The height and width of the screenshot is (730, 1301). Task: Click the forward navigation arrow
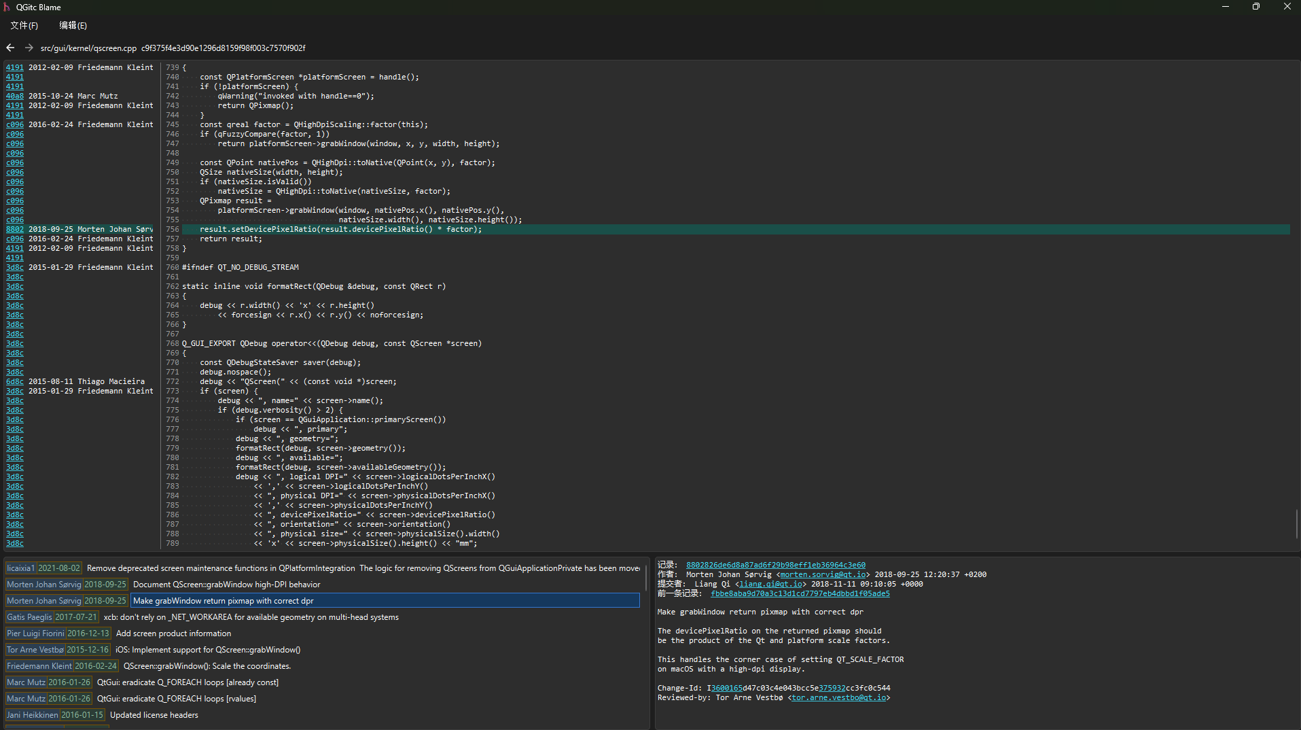click(x=29, y=48)
